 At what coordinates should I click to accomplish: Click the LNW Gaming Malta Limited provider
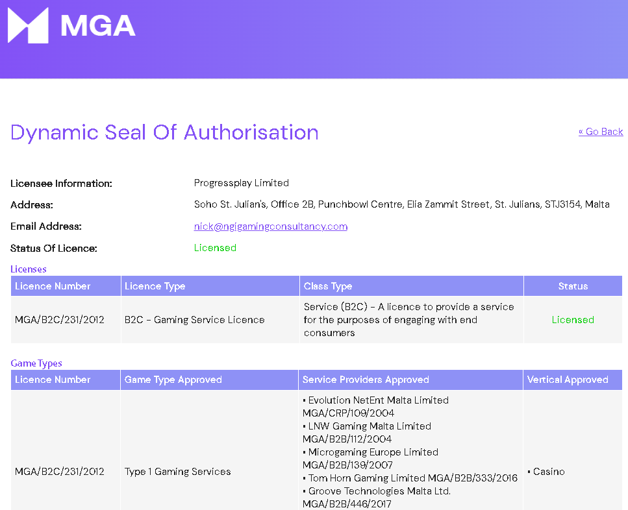(x=370, y=426)
